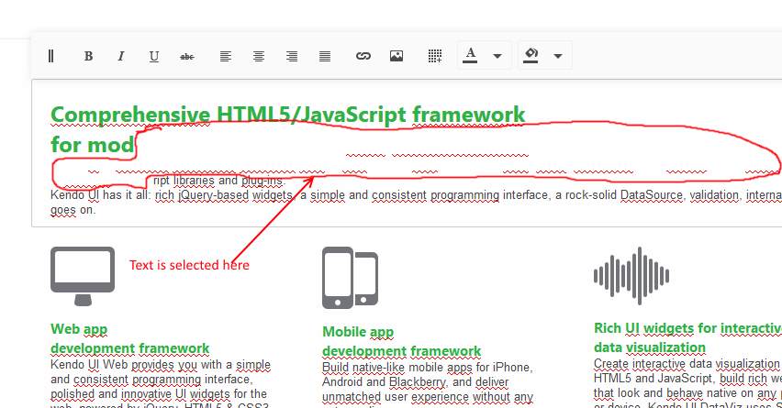782x408 pixels.
Task: Click the desktop monitor icon
Action: tap(83, 276)
